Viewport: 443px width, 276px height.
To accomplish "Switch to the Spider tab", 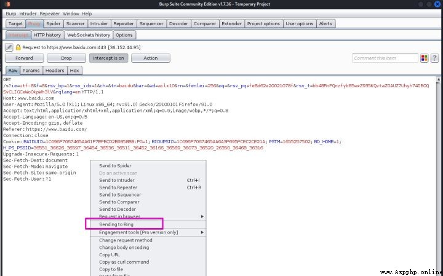I will (x=54, y=24).
